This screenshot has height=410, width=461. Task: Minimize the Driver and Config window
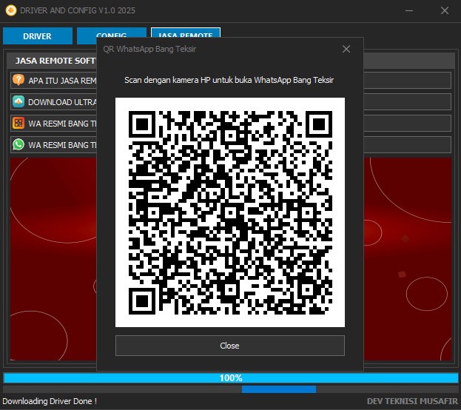coord(409,10)
